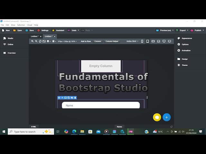206x154 pixels.
Task: Open the layers stack dropdown in the canvas toolbar
Action: coord(49,41)
